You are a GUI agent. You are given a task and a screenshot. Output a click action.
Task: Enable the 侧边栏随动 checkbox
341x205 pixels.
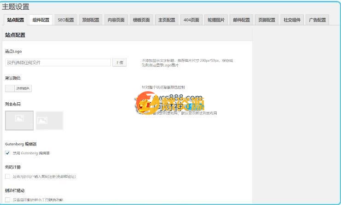(8, 200)
